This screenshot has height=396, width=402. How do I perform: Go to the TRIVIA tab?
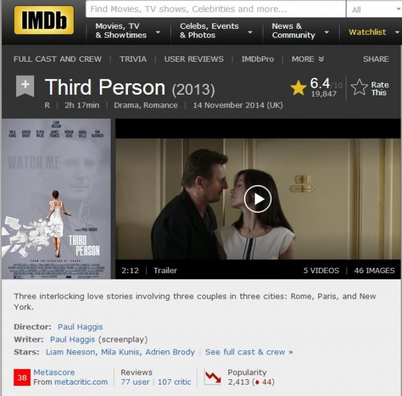(x=133, y=59)
